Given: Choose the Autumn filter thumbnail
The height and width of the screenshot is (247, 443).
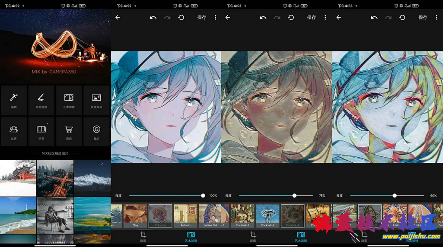Looking at the screenshot, I should (x=185, y=215).
